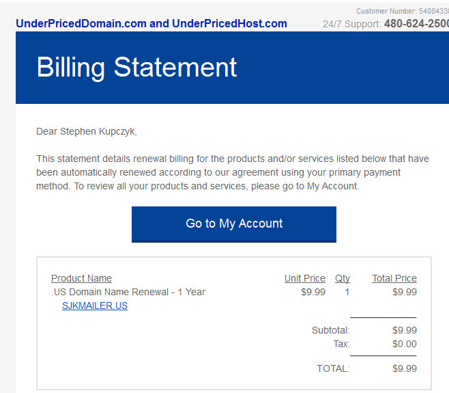The width and height of the screenshot is (449, 393).
Task: Click the Tax label
Action: tap(341, 344)
